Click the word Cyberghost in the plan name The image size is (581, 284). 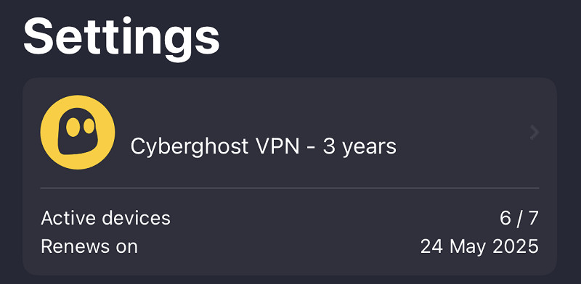[x=190, y=148]
